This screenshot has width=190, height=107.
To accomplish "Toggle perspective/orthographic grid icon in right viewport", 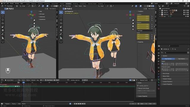I will [x=133, y=29].
